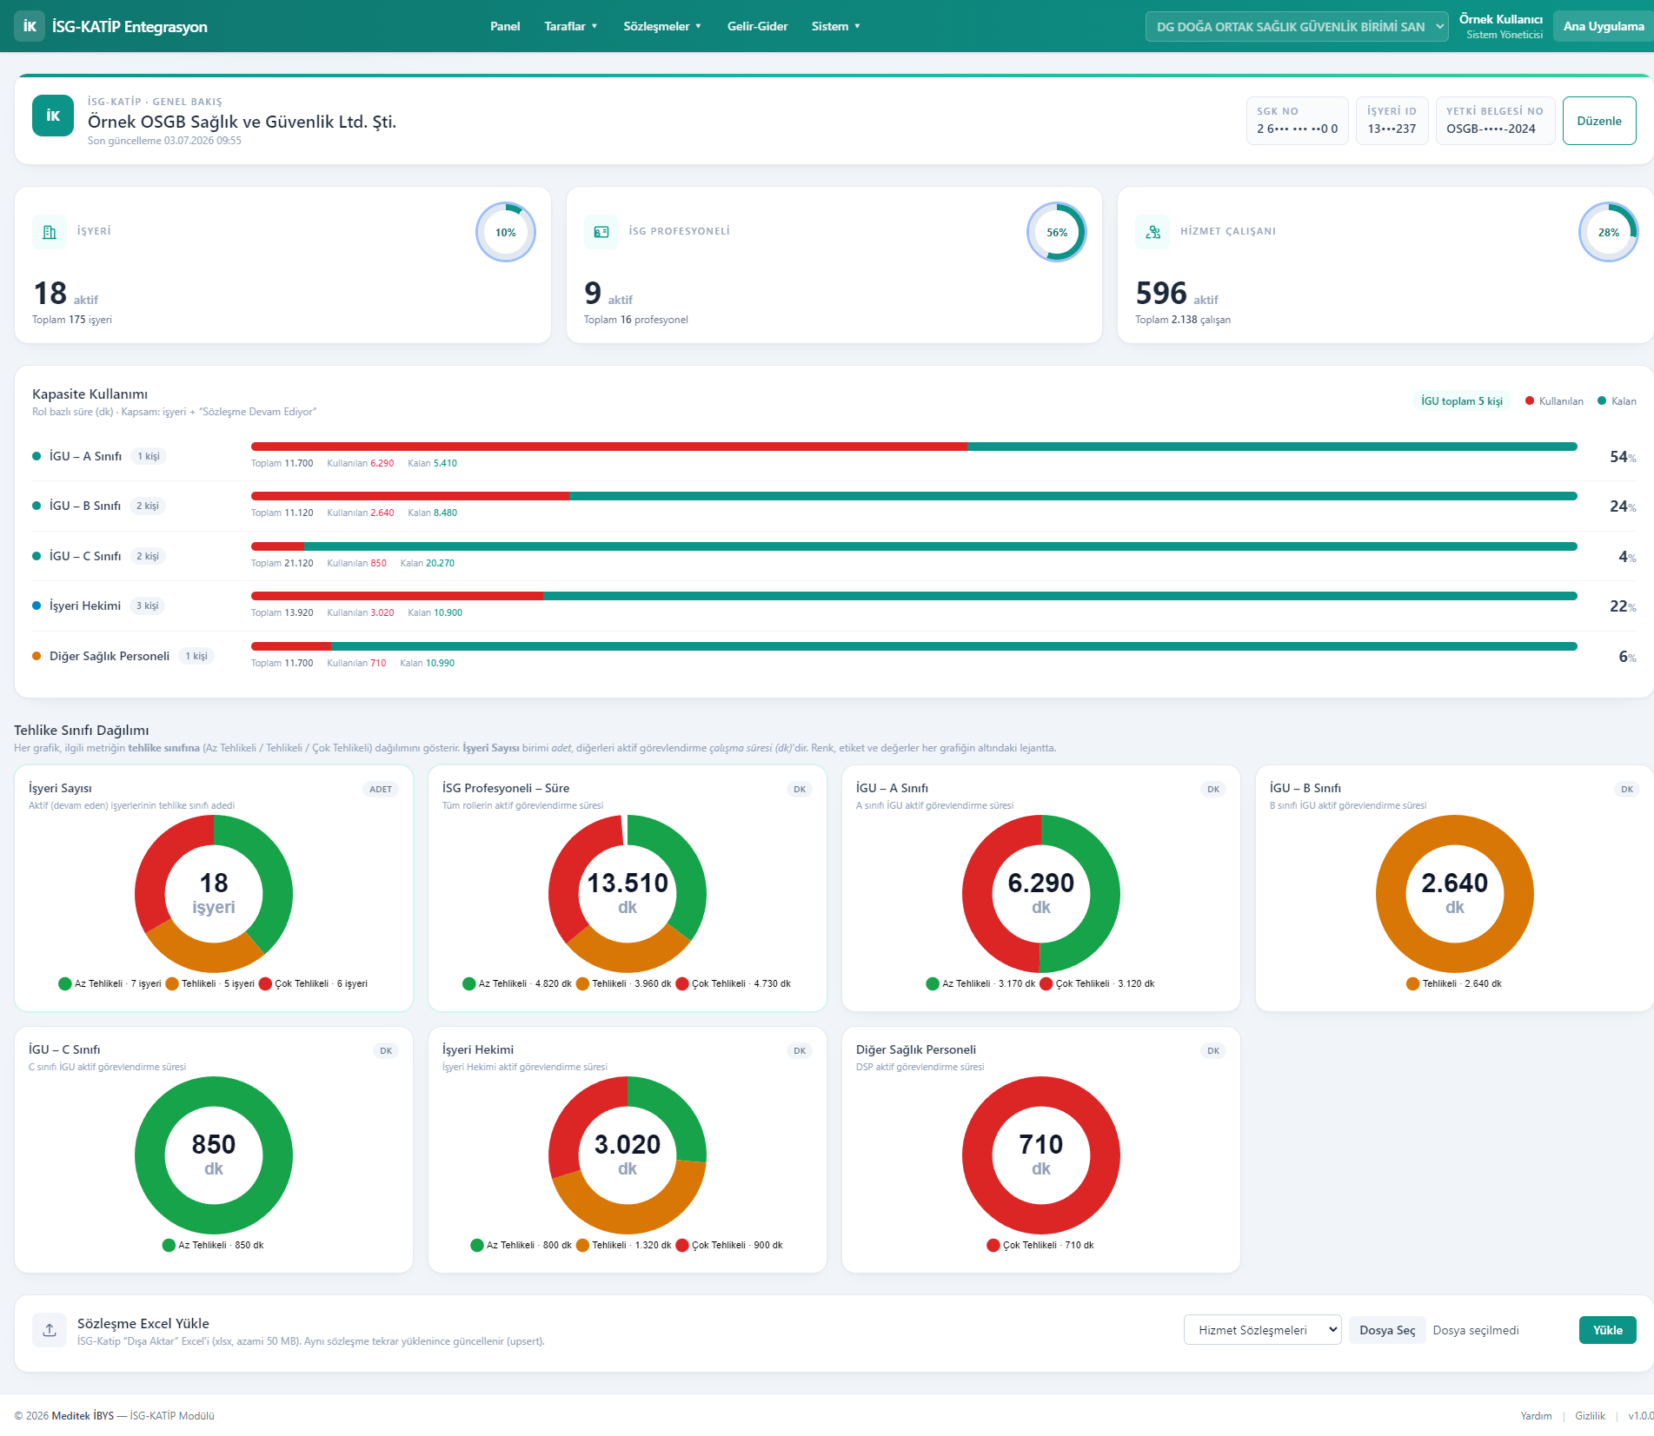The image size is (1654, 1436).
Task: Click the Dosya Seç file chooser
Action: pos(1386,1330)
